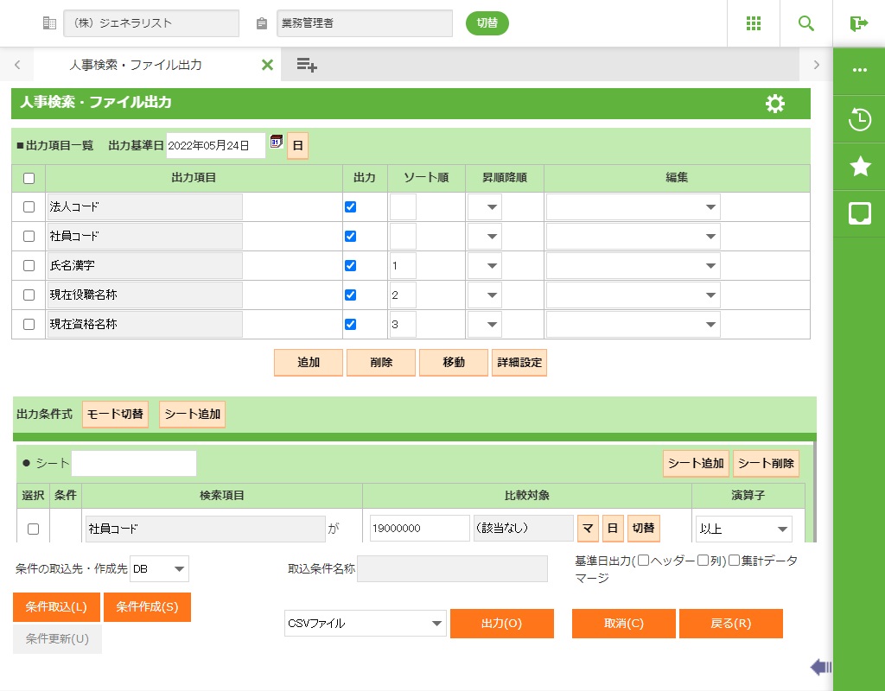Screen dimensions: 885x691
Task: Click the search magnifier icon
Action: pyautogui.click(x=806, y=23)
